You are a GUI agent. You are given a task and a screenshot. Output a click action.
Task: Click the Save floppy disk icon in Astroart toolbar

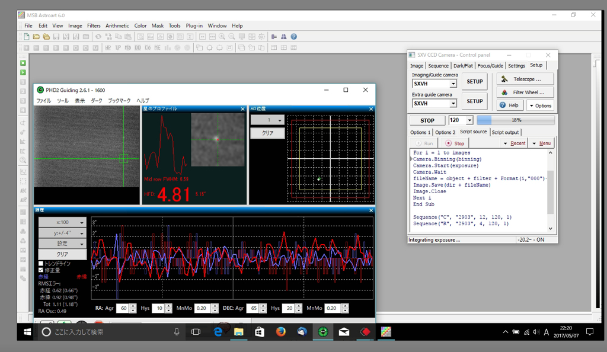coord(56,37)
